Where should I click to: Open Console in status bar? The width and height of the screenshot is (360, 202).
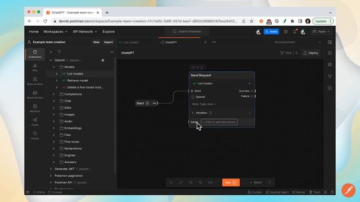coord(55,192)
